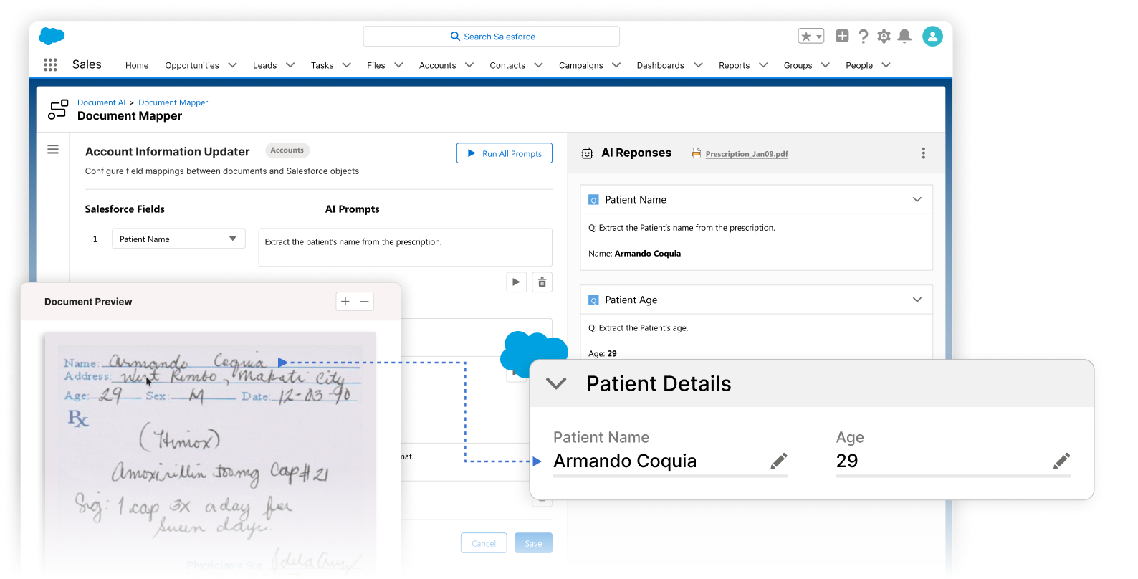This screenshot has width=1138, height=579.
Task: Click the Salesforce cloud logo
Action: 52,36
